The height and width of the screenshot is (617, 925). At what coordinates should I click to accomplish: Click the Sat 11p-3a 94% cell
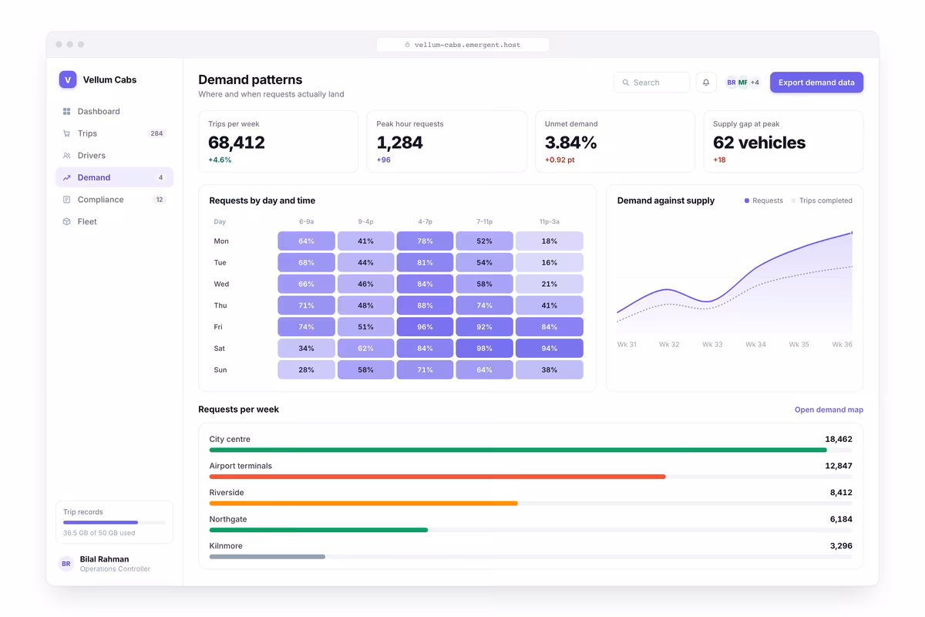point(550,349)
